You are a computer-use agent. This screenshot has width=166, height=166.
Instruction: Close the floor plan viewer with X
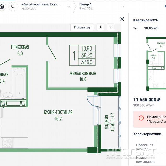point(122,19)
